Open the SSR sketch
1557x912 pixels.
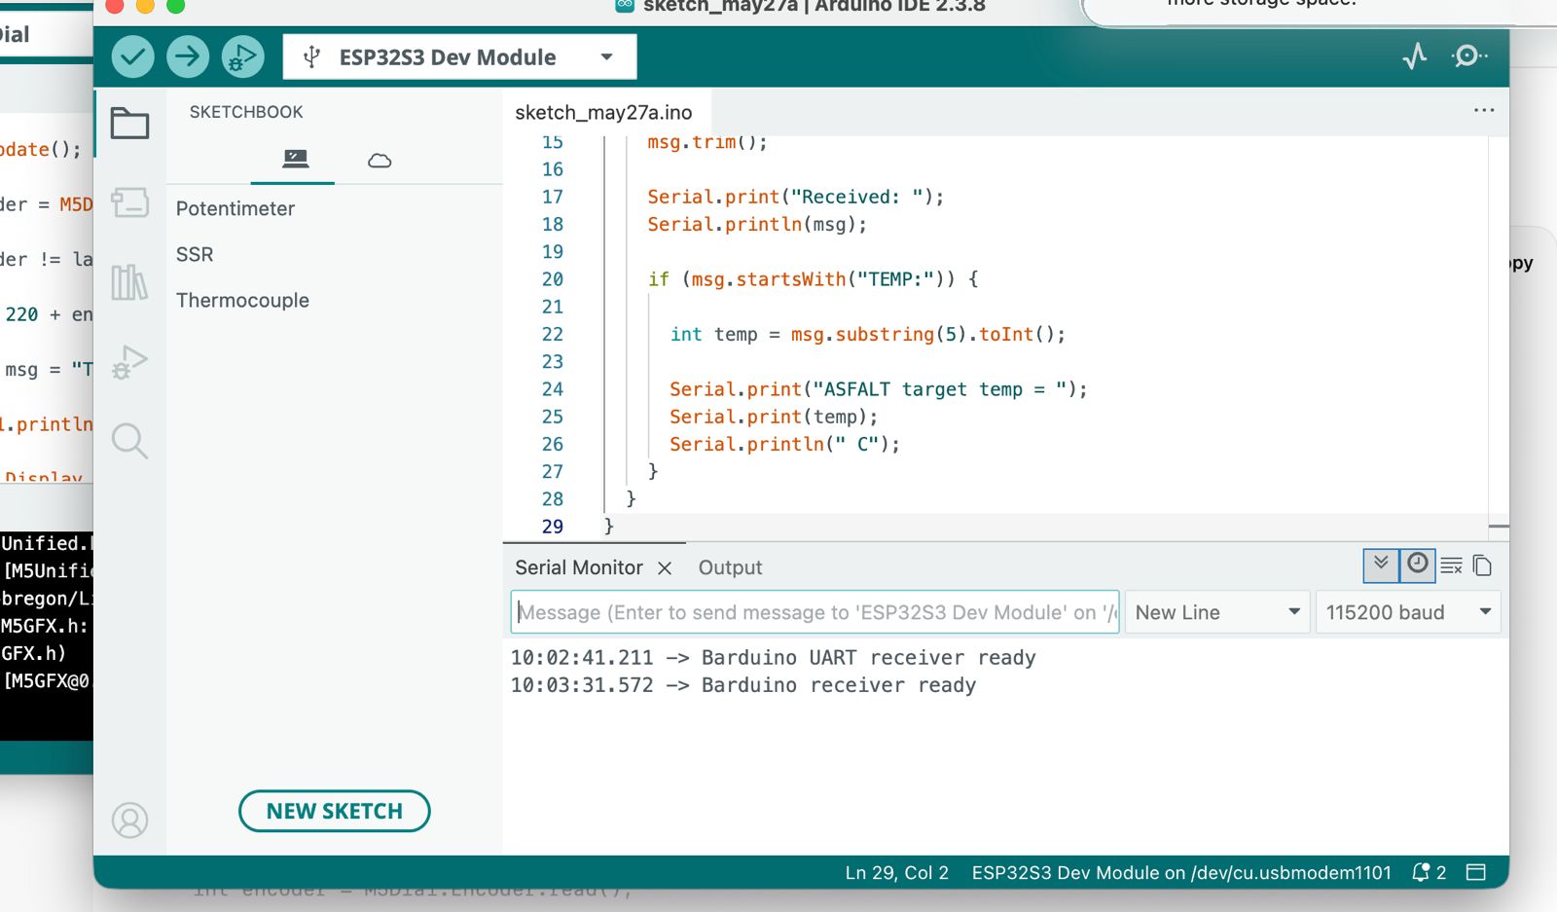click(x=195, y=254)
